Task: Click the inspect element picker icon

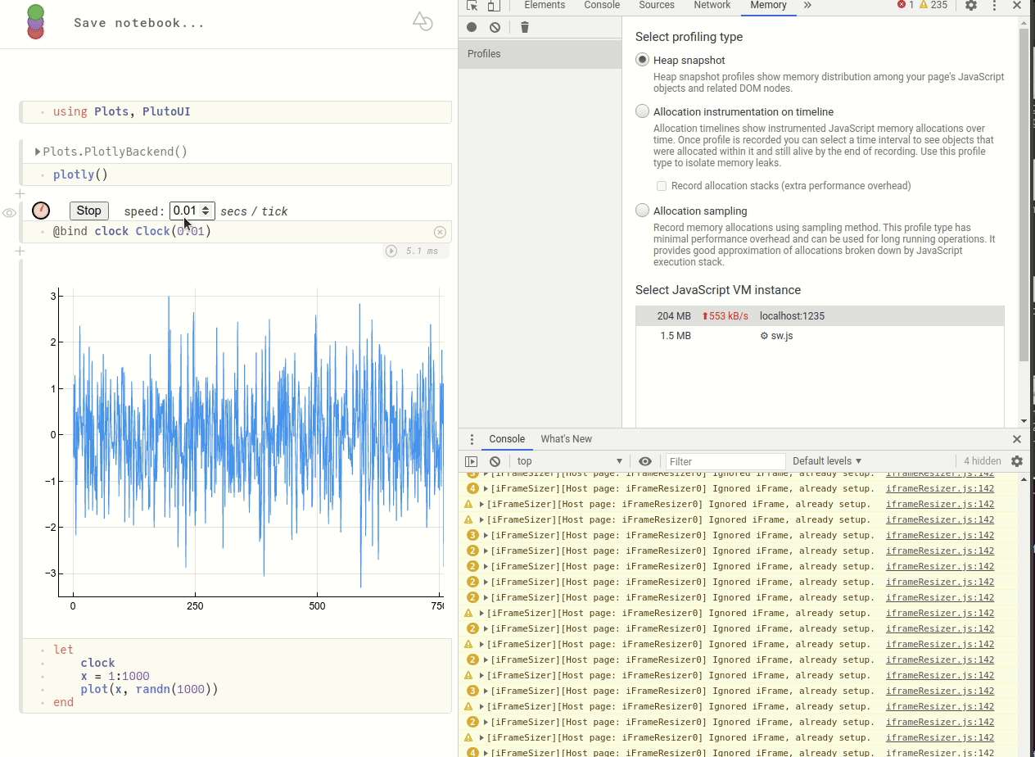Action: click(x=472, y=6)
